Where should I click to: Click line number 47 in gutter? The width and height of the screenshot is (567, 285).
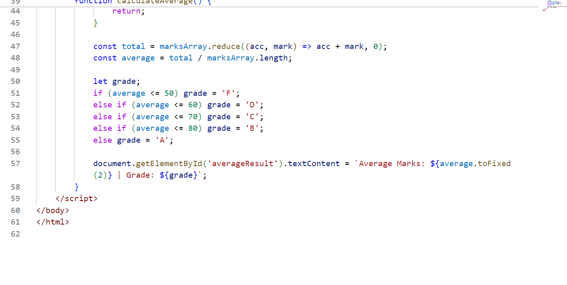click(x=15, y=46)
